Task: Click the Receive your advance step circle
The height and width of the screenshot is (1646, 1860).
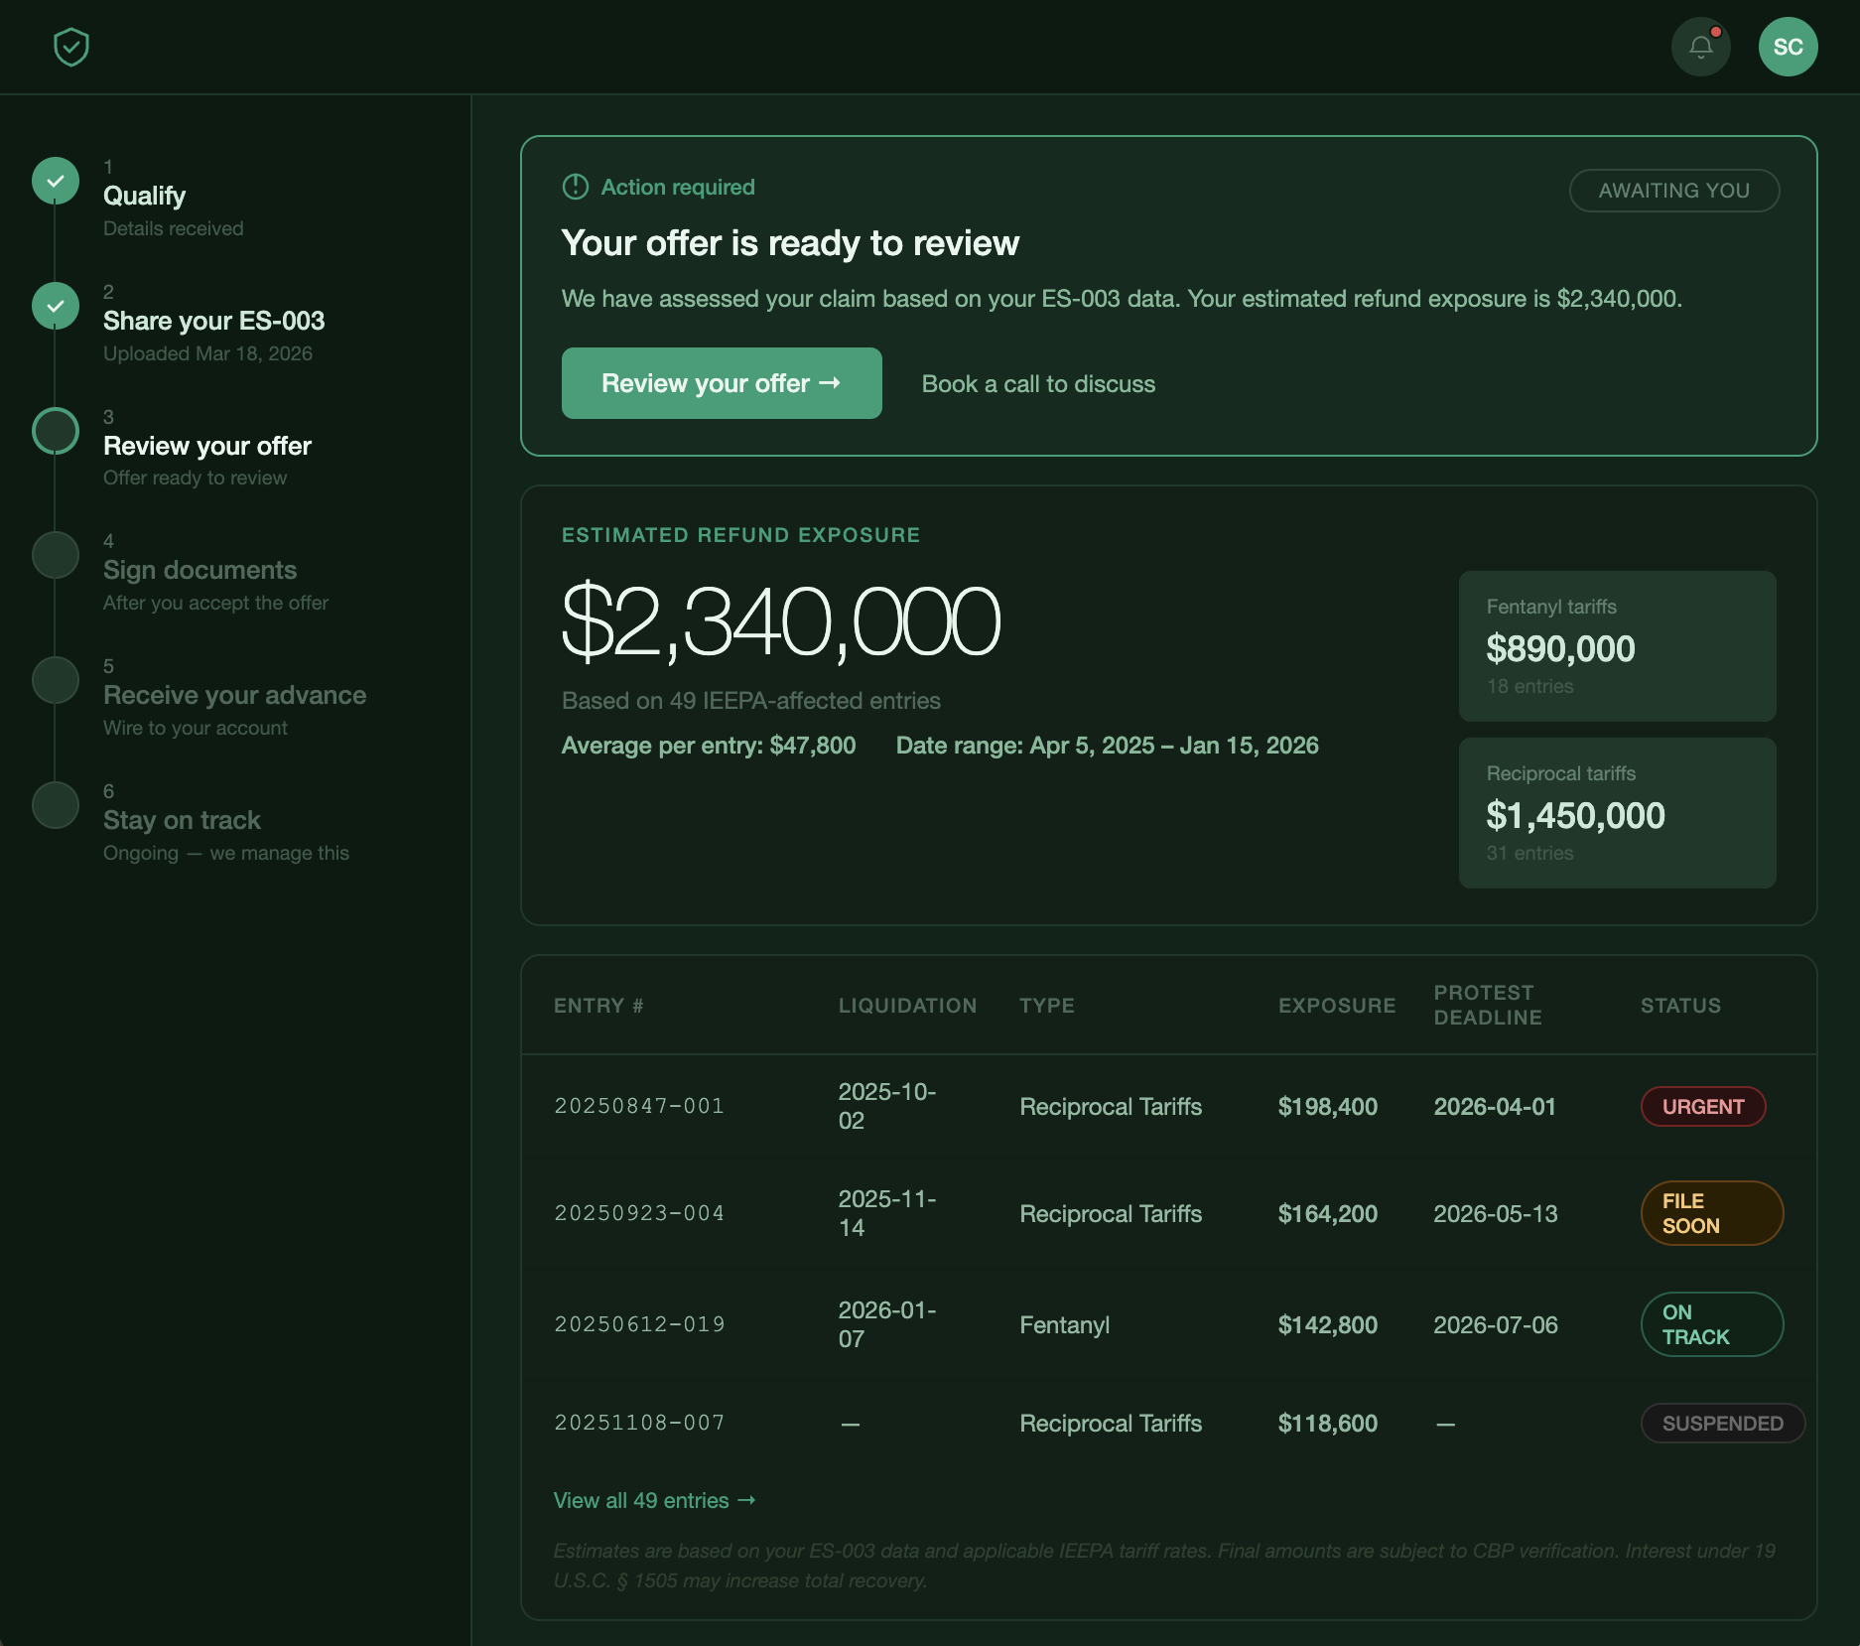Action: click(x=56, y=681)
